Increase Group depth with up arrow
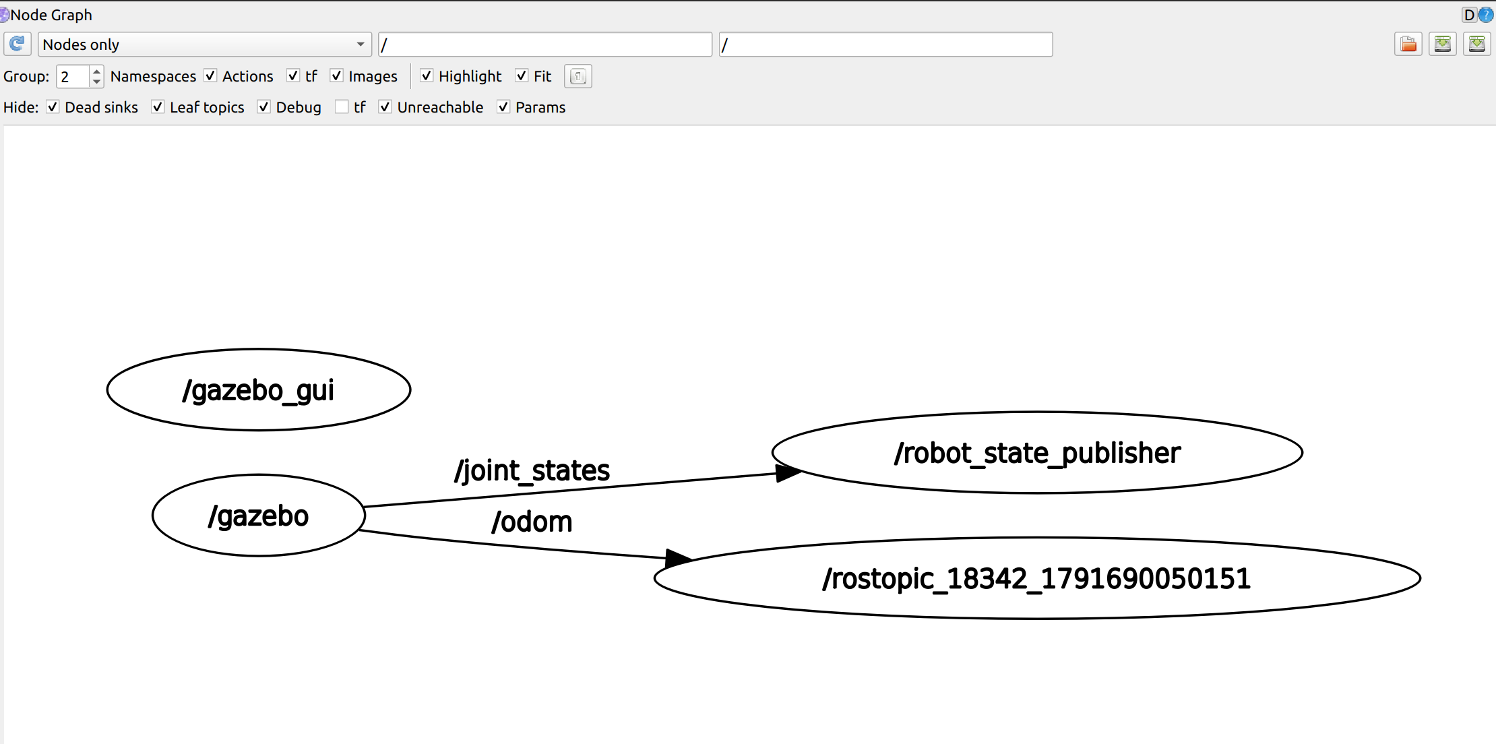Viewport: 1496px width, 744px height. point(96,71)
